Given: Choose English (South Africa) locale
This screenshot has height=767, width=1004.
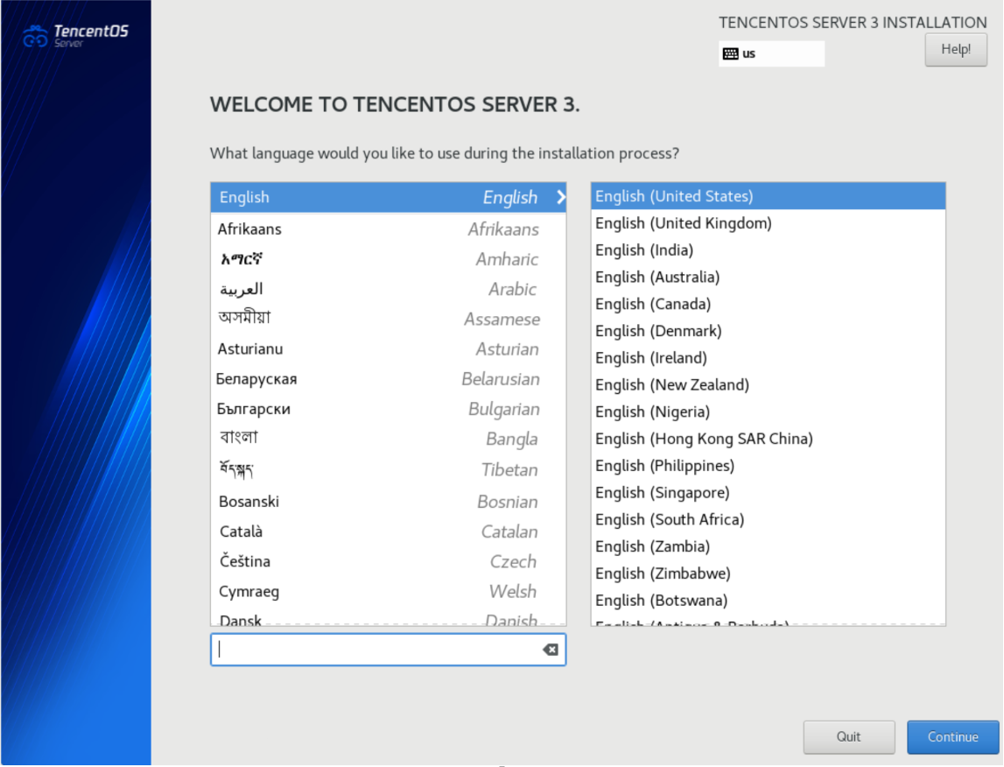Looking at the screenshot, I should click(768, 518).
